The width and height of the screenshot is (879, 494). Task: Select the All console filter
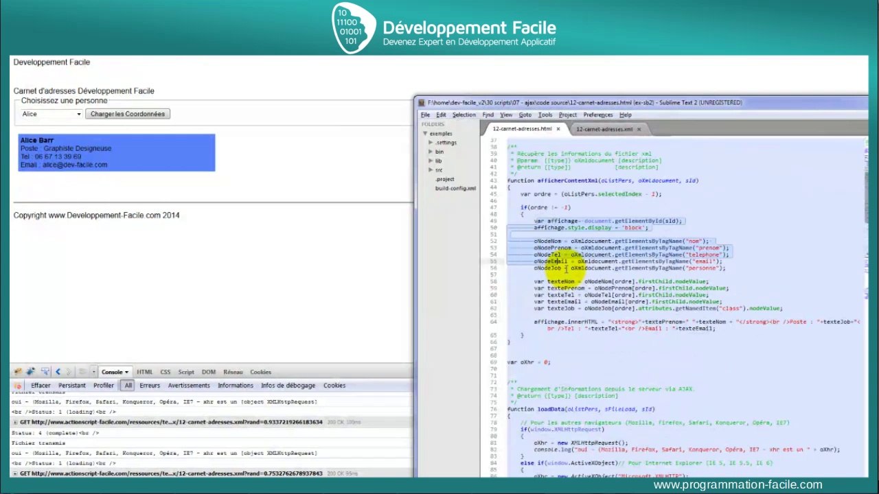[128, 386]
